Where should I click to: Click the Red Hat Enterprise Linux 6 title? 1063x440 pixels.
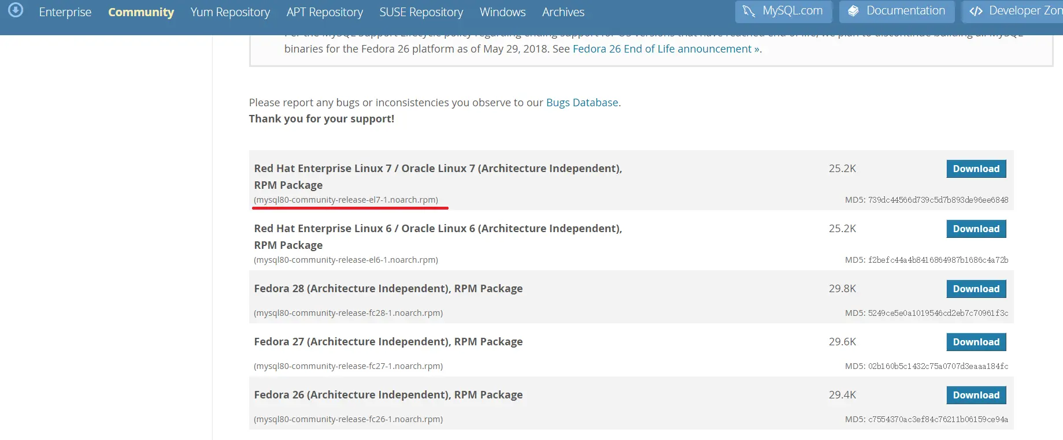coord(438,237)
